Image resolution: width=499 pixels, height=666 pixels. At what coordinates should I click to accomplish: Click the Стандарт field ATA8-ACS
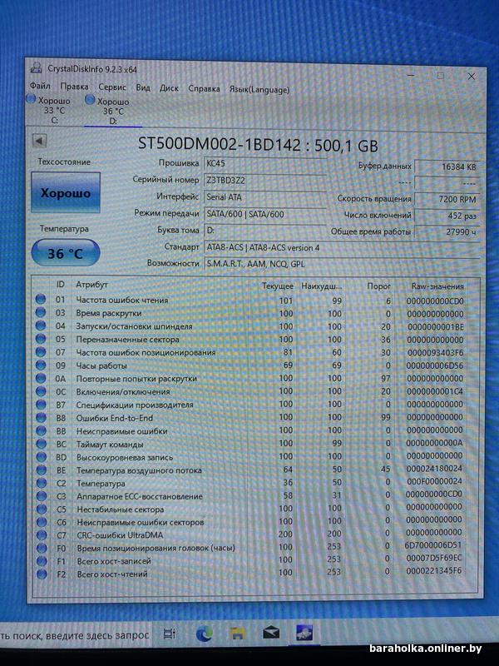tap(342, 247)
